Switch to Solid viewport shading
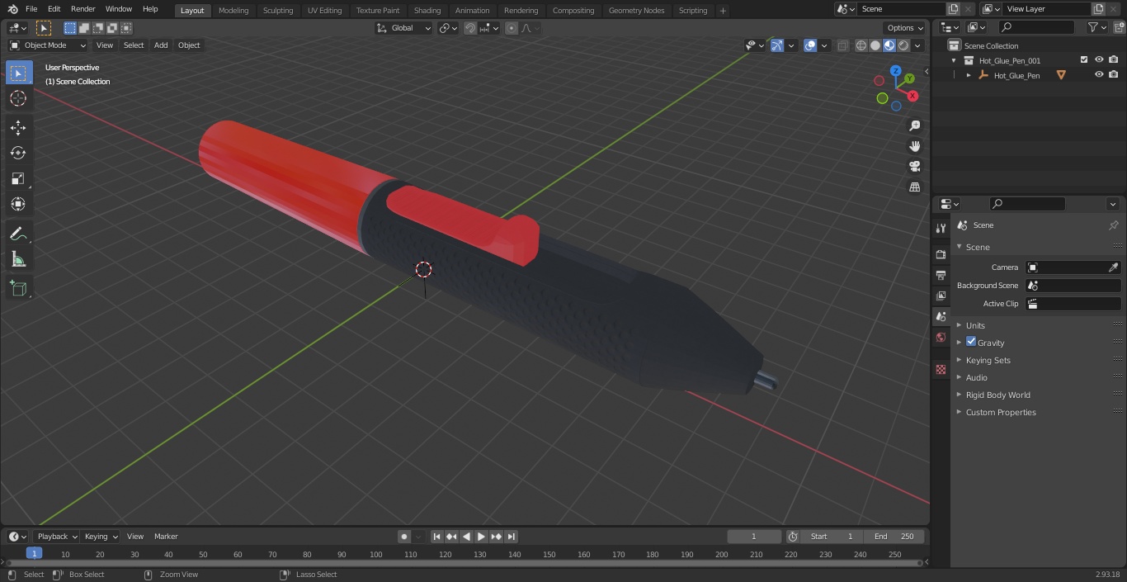The height and width of the screenshot is (582, 1127). tap(875, 45)
